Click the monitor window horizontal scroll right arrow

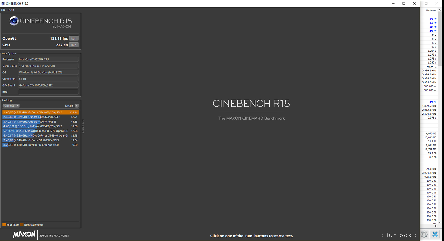436,226
